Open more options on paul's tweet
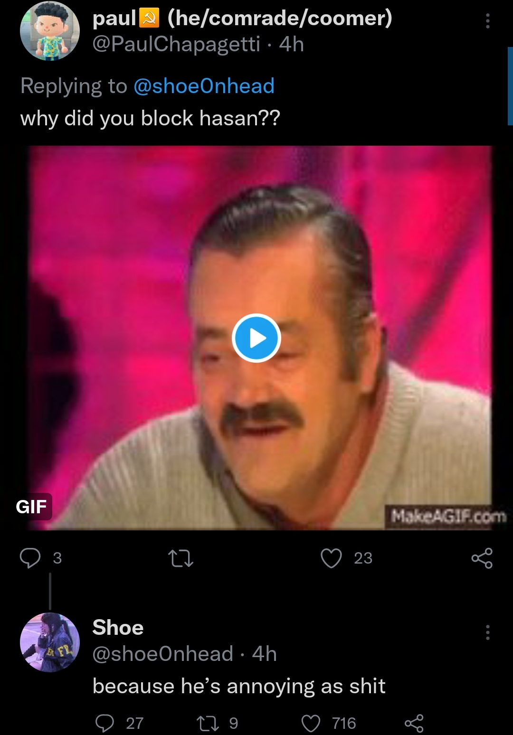This screenshot has width=513, height=735. click(487, 21)
